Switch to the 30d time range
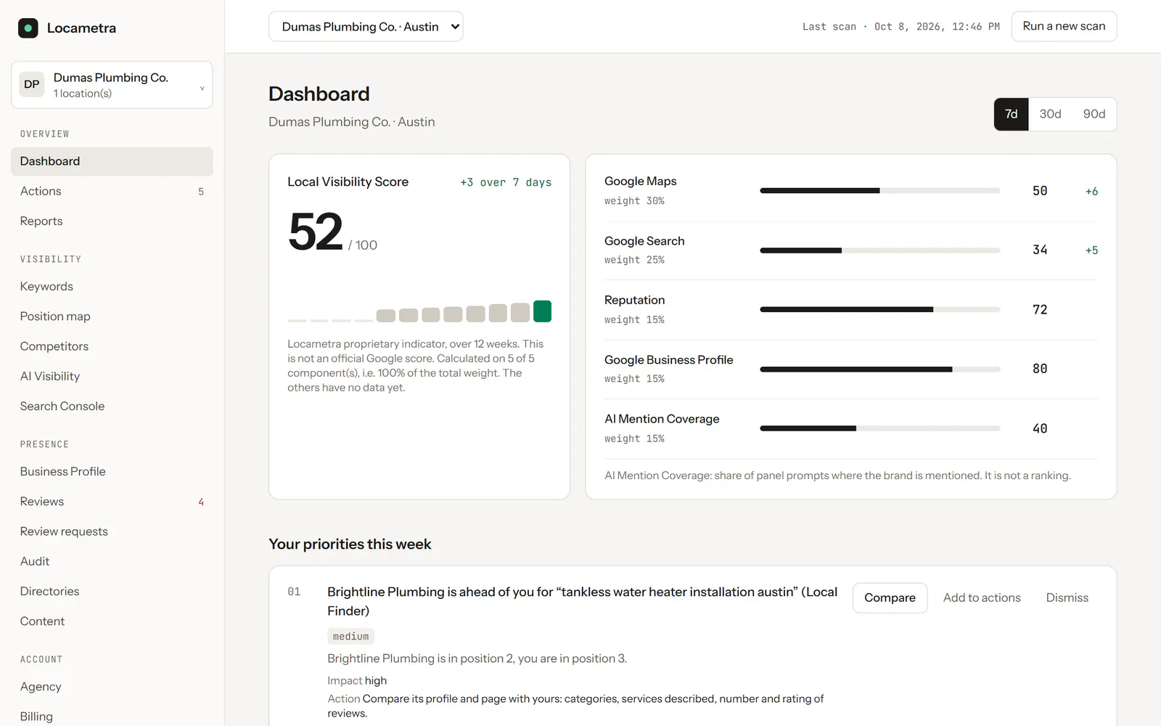1161x726 pixels. pyautogui.click(x=1050, y=115)
